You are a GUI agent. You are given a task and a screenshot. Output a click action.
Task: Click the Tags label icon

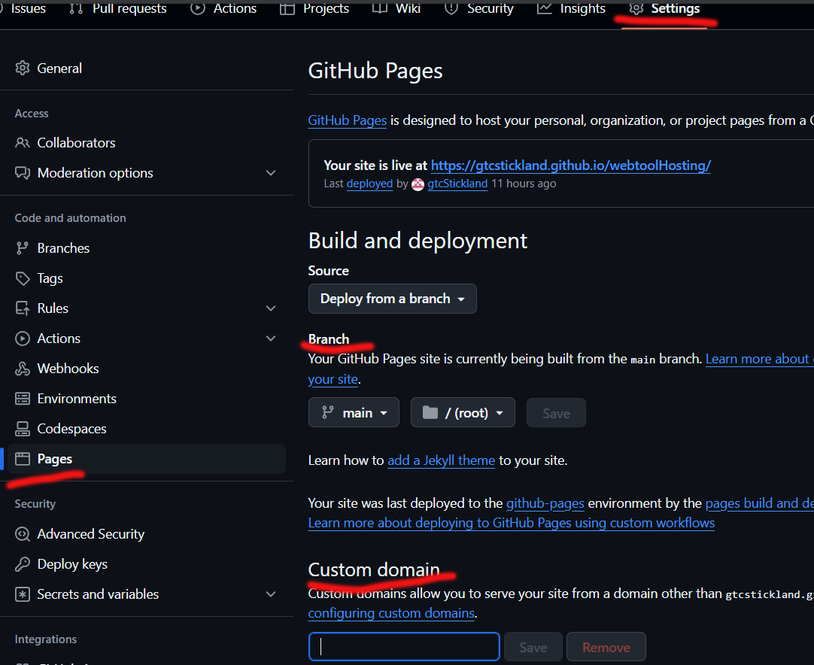click(x=23, y=278)
